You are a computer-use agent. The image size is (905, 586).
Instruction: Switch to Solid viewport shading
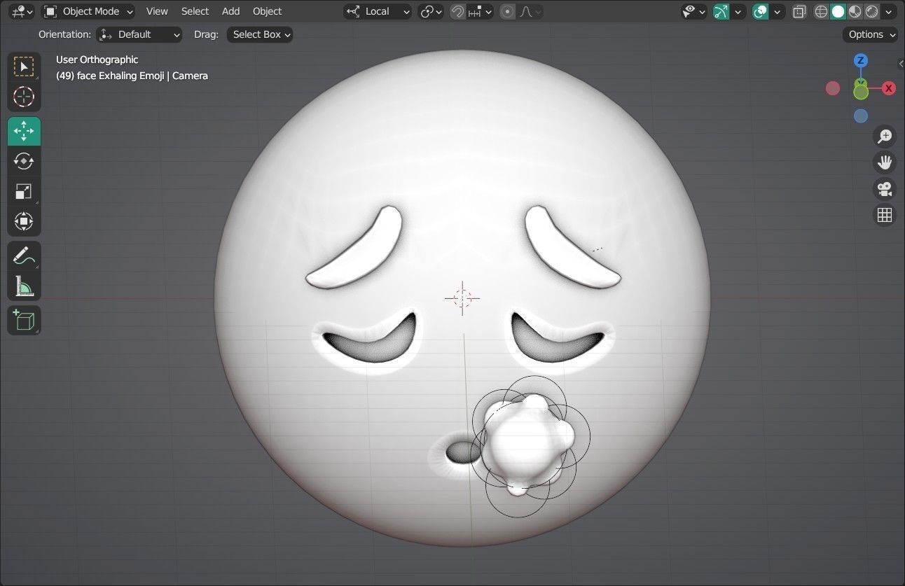tap(838, 11)
